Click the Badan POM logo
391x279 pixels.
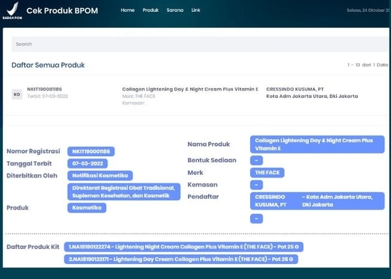pos(12,10)
